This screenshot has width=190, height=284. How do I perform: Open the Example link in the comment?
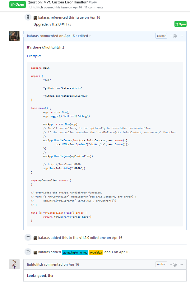tap(34, 56)
